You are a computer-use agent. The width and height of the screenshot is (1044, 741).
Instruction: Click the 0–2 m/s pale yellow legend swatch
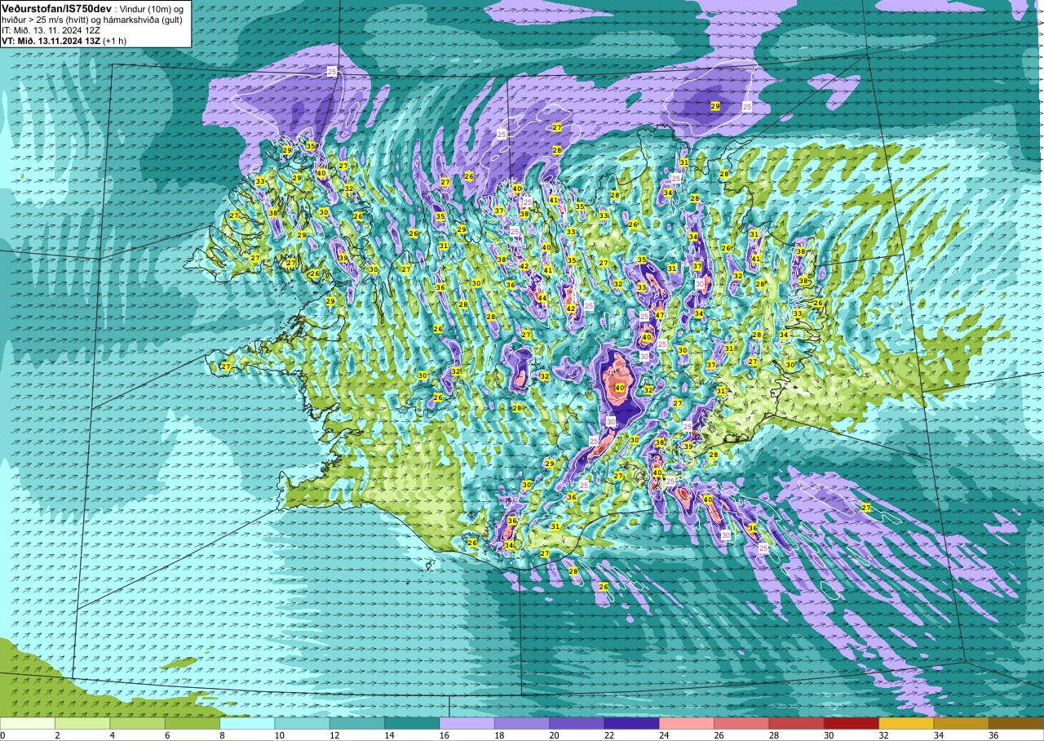pyautogui.click(x=28, y=723)
